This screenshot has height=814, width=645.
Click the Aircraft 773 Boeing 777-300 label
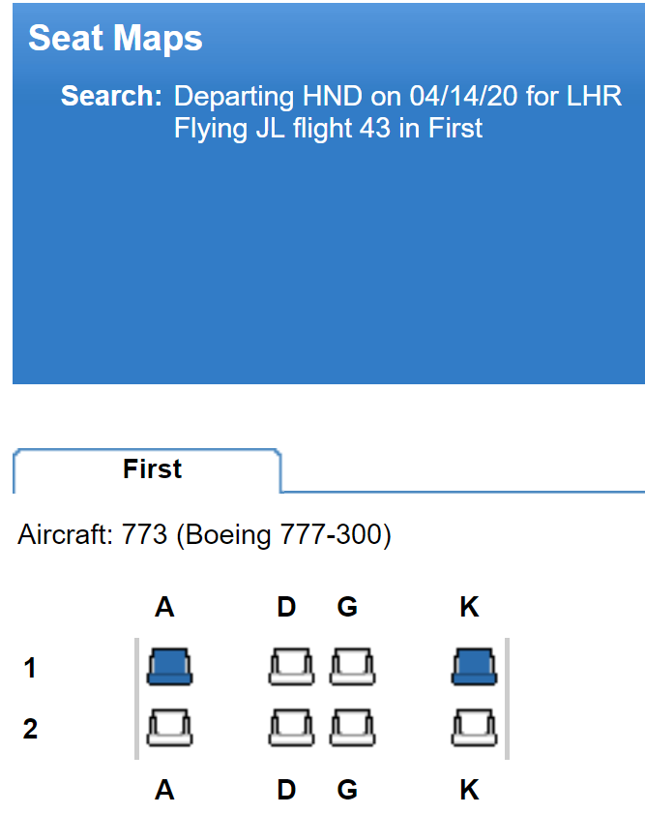click(x=204, y=534)
